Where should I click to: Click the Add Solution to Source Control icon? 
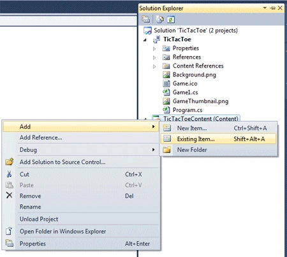(10, 162)
